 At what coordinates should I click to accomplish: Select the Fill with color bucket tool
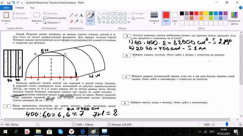pyautogui.click(x=76, y=15)
